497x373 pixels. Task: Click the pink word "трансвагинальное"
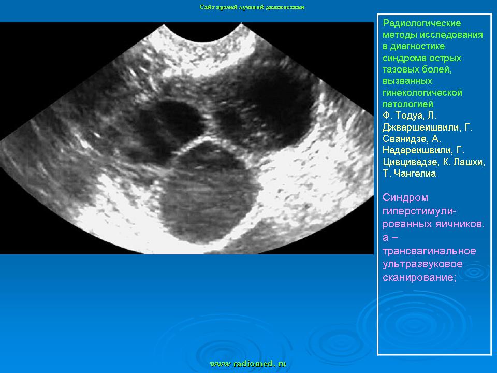[429, 251]
